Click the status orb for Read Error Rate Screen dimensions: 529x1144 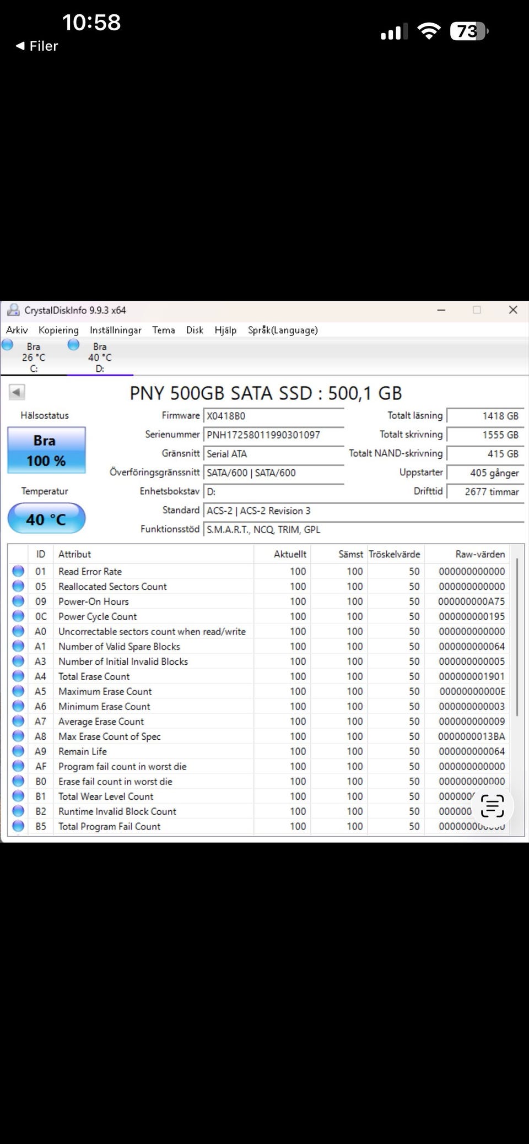click(18, 571)
